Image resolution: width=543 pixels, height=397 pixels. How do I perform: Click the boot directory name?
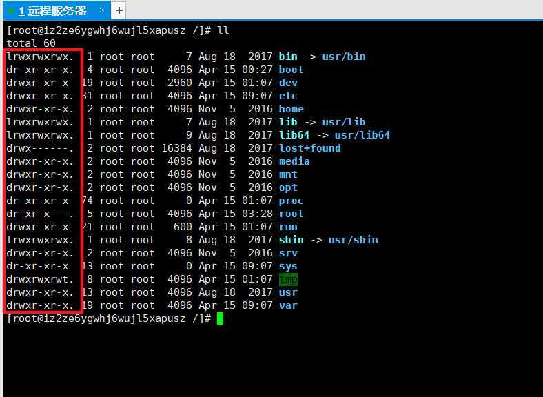(291, 70)
